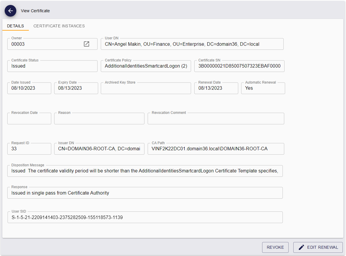Click the Date Issued field
Image resolution: width=346 pixels, height=256 pixels.
pos(29,88)
